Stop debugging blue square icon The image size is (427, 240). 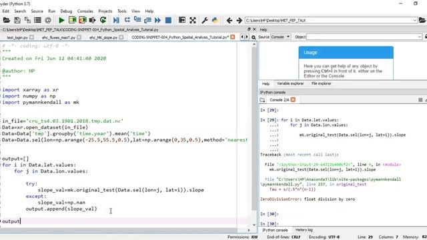coord(168,20)
